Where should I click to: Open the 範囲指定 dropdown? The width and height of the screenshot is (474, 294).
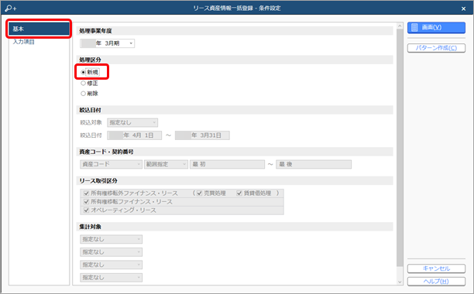tap(166, 164)
